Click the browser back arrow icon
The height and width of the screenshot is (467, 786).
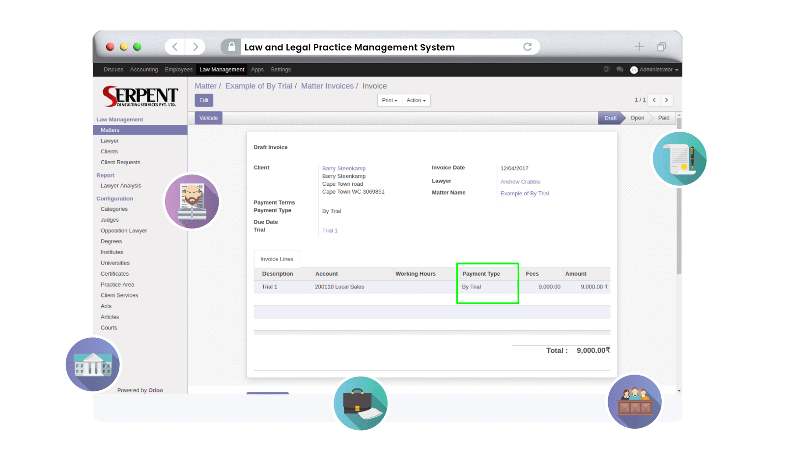pos(175,47)
